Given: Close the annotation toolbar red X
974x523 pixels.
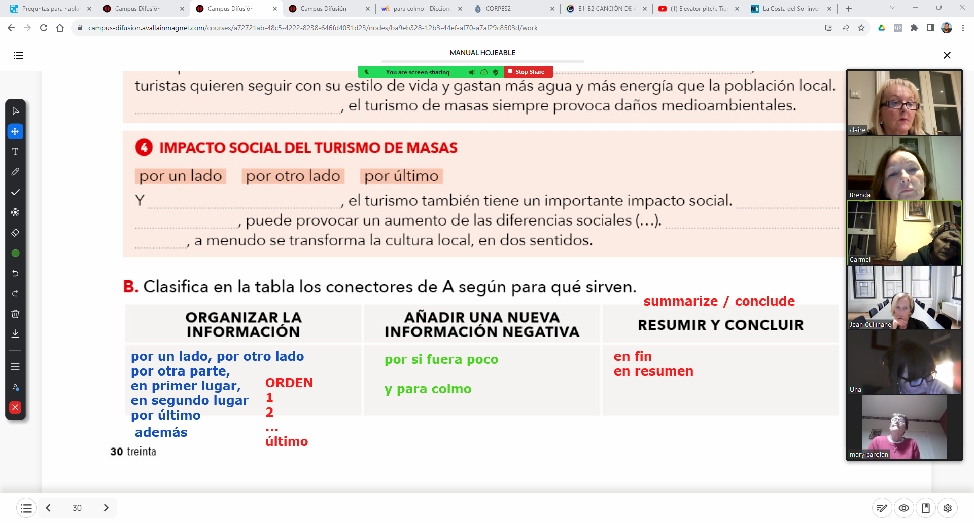Looking at the screenshot, I should pyautogui.click(x=15, y=407).
